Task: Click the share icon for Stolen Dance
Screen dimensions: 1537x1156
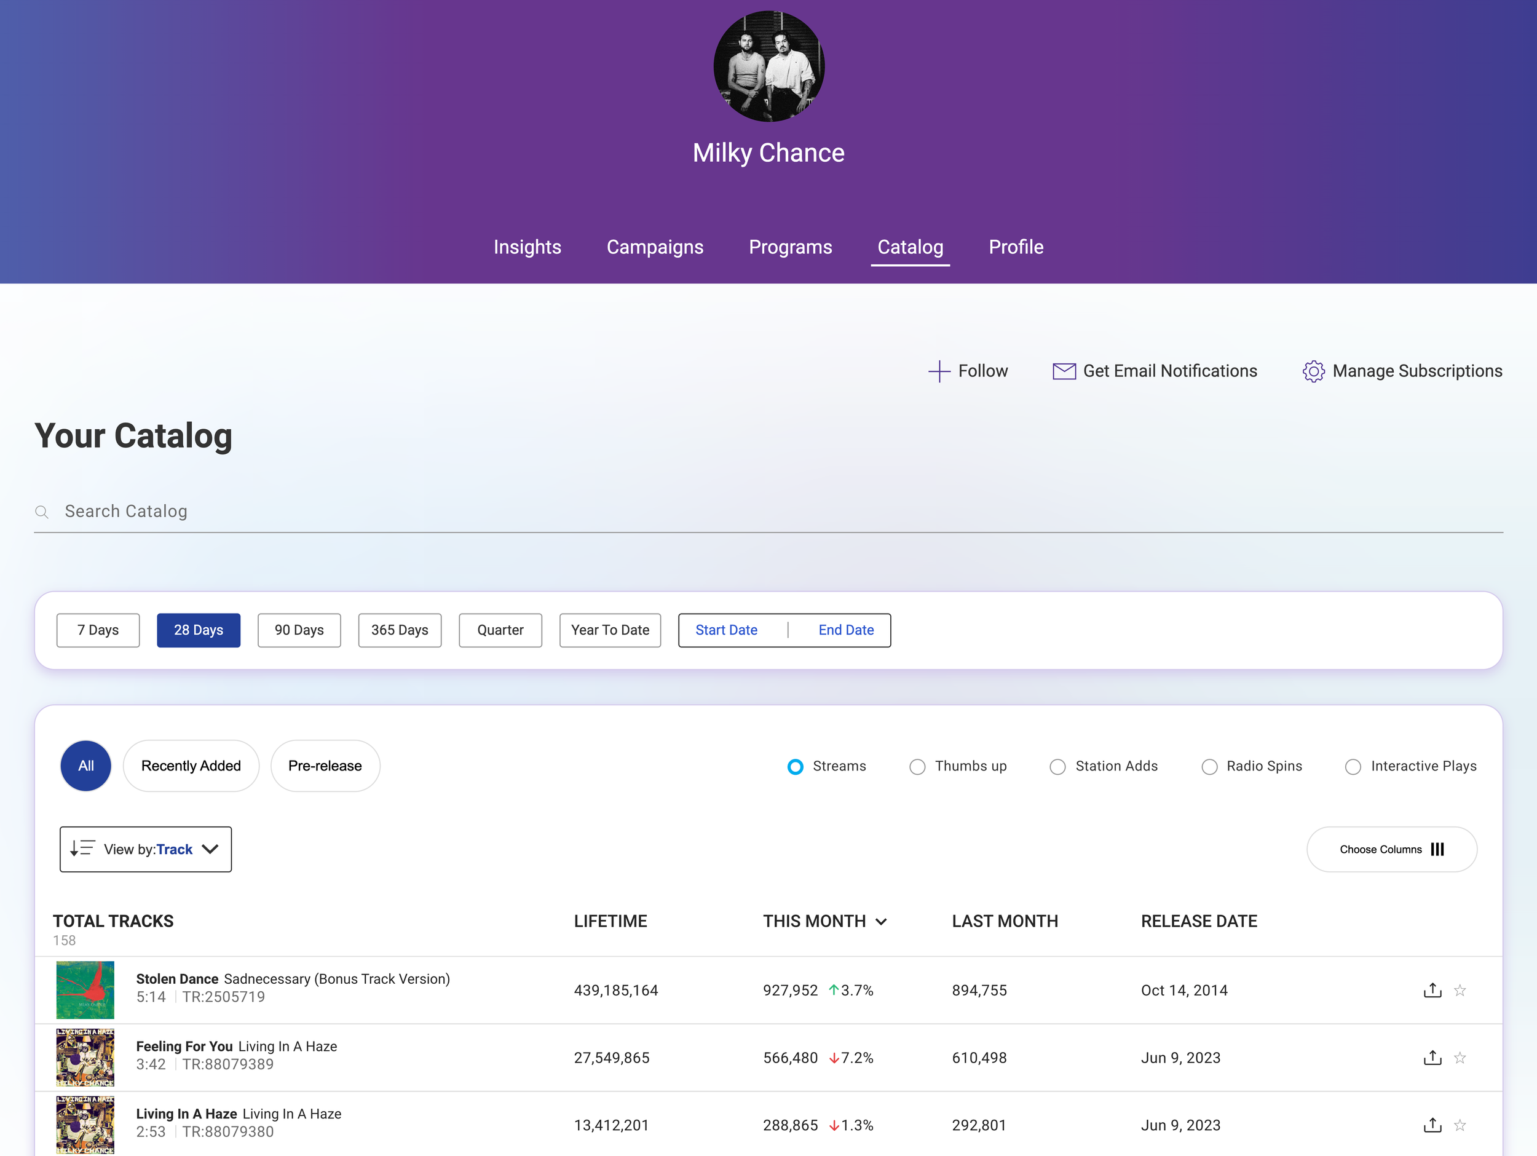Action: (x=1432, y=990)
